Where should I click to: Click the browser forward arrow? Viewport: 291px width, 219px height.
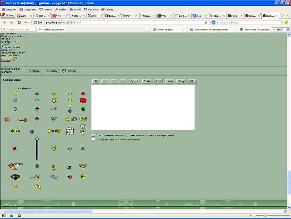coord(11,22)
